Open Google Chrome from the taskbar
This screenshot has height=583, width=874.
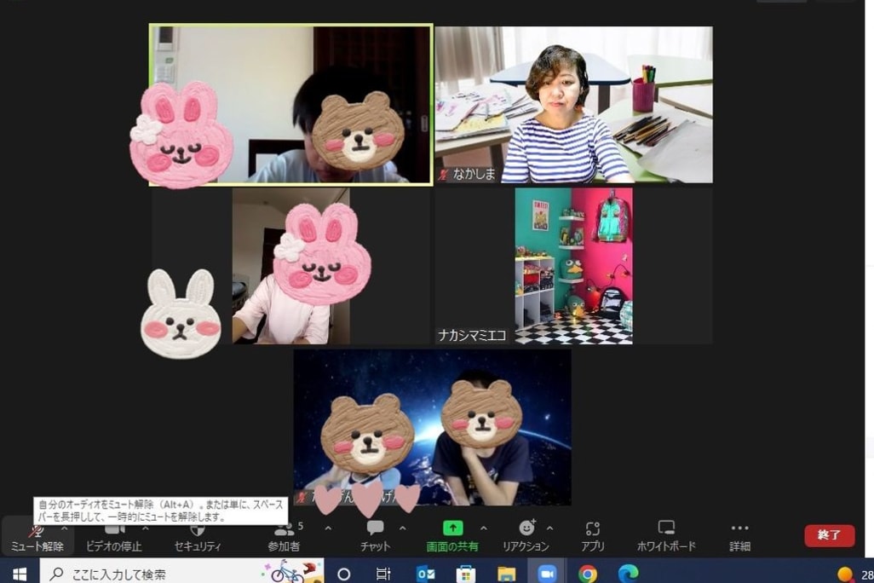(588, 574)
